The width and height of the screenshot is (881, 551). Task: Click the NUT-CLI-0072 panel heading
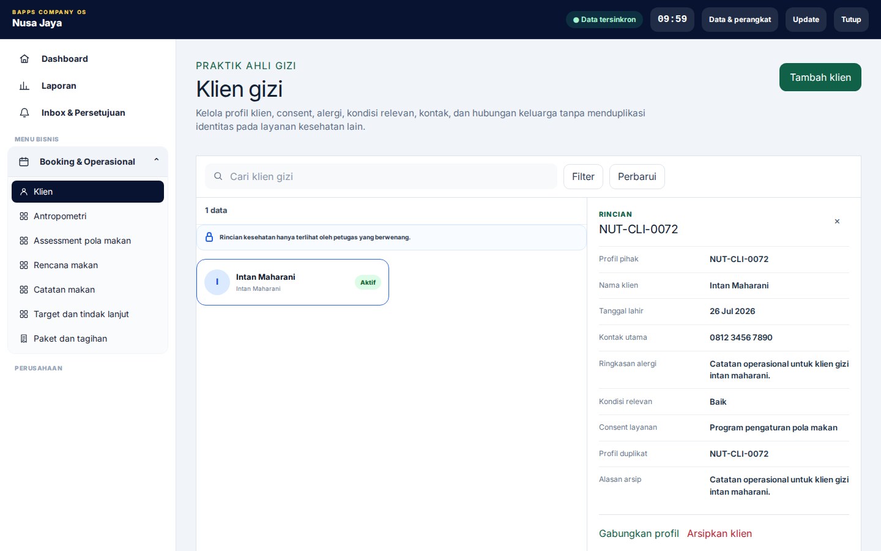pos(638,229)
